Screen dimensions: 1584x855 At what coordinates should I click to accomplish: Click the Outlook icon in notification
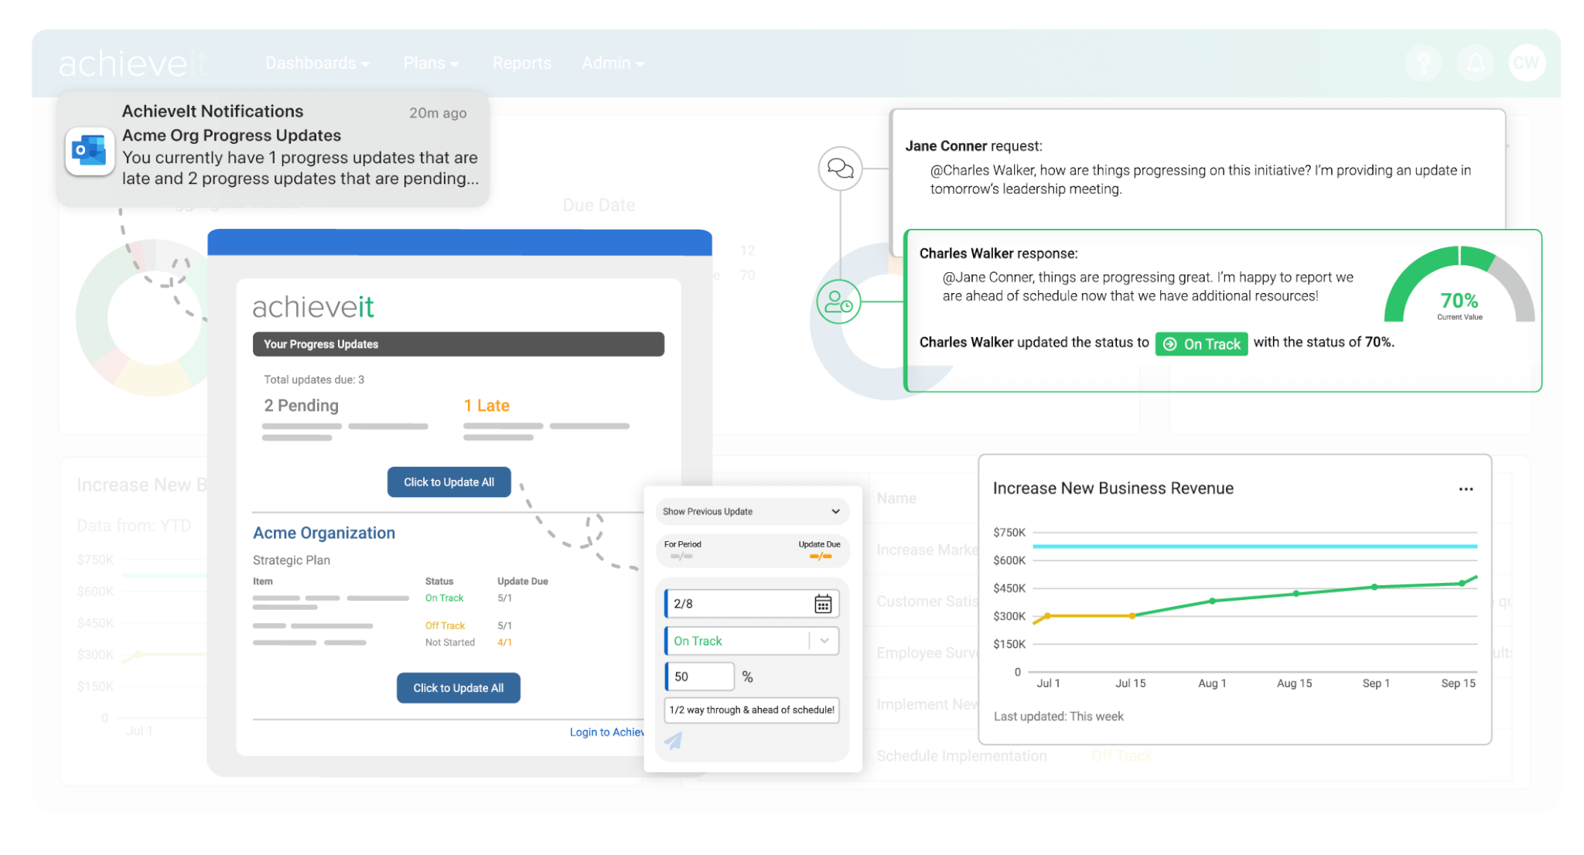tap(90, 151)
